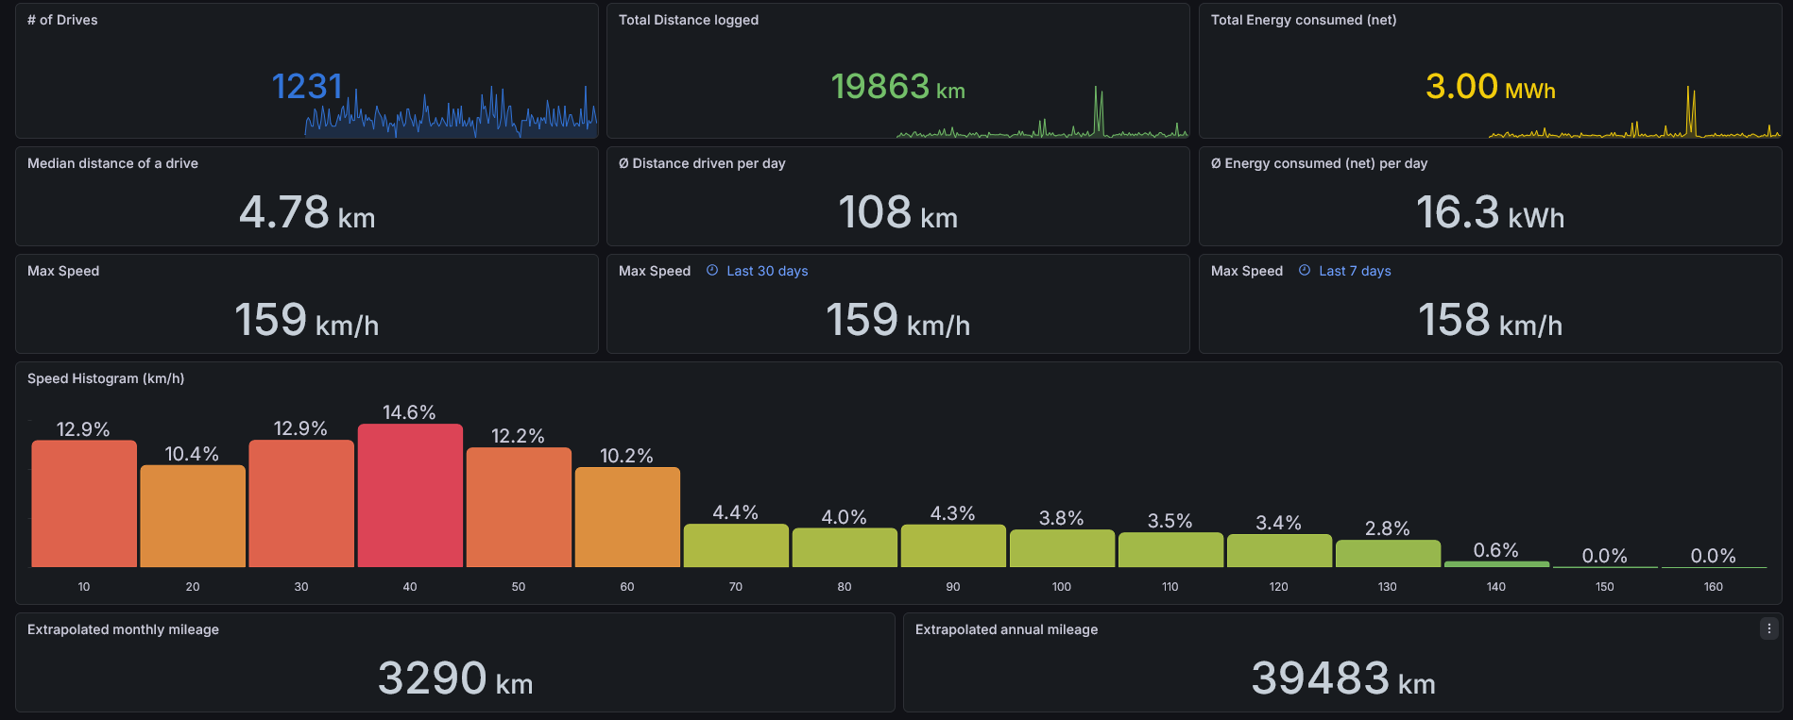Click the Max Speed title without time override

pyautogui.click(x=63, y=271)
